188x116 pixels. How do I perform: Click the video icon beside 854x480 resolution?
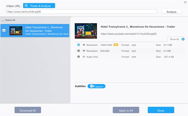pos(84,51)
